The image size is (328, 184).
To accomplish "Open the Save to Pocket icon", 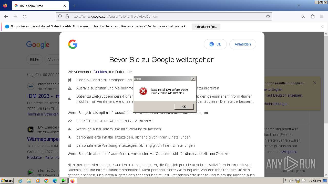I will click(303, 16).
